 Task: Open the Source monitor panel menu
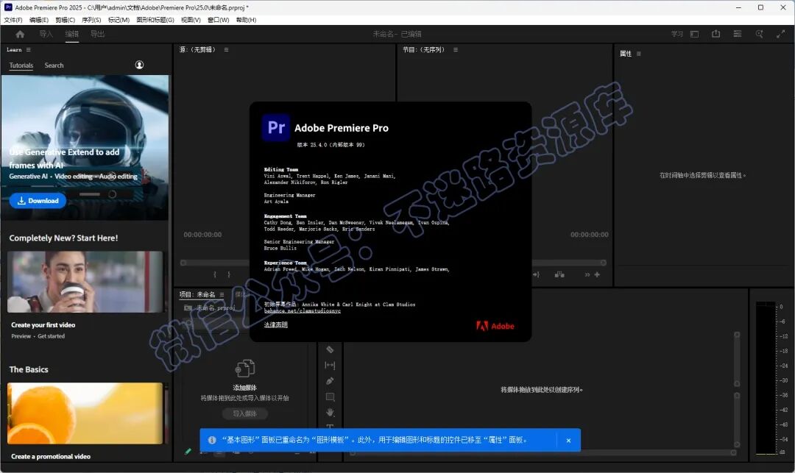(x=226, y=49)
